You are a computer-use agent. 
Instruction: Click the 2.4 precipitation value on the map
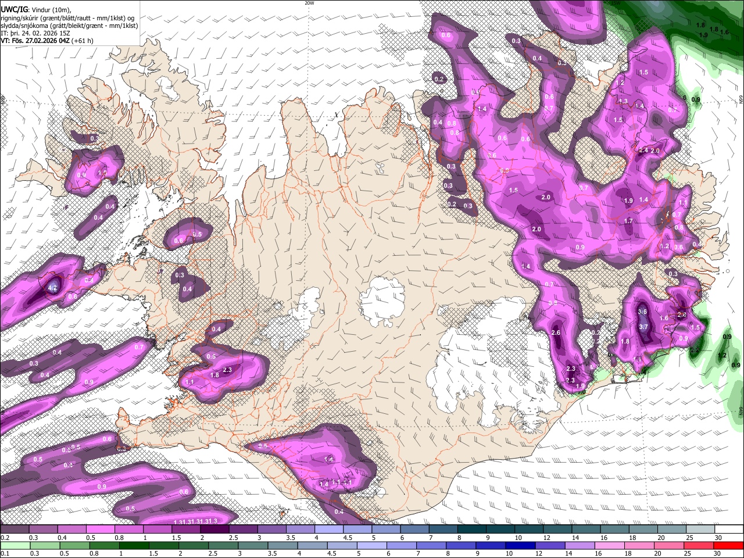(643, 151)
